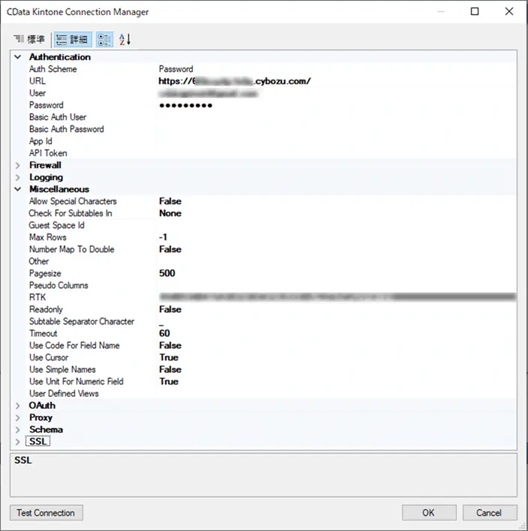
Task: Expand the Schema section
Action: pyautogui.click(x=17, y=430)
